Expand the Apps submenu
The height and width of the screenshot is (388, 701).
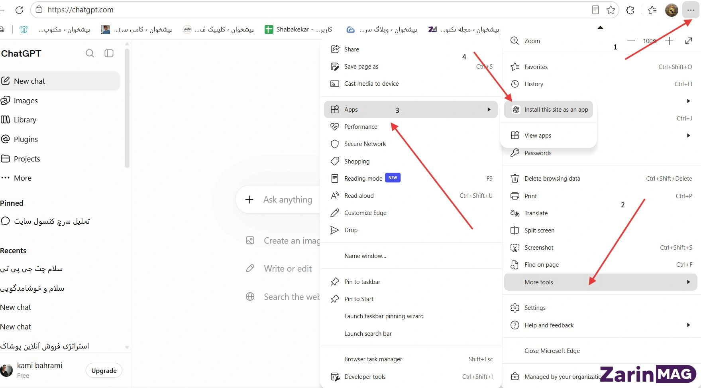411,109
